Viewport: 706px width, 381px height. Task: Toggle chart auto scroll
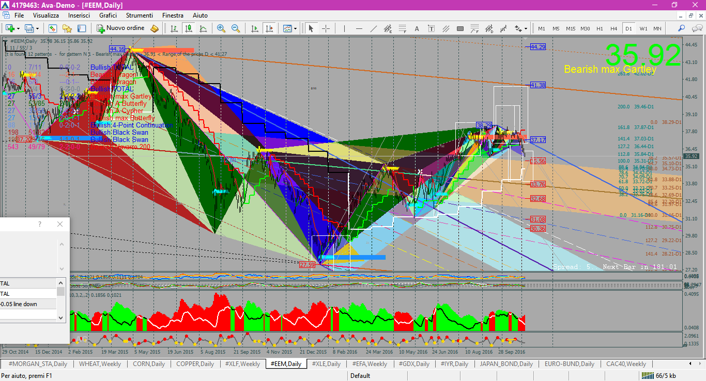(255, 28)
